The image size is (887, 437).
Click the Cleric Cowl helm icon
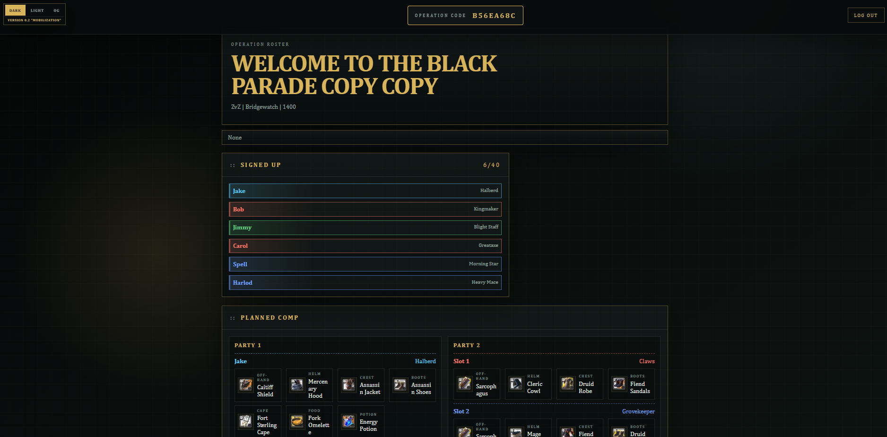516,384
